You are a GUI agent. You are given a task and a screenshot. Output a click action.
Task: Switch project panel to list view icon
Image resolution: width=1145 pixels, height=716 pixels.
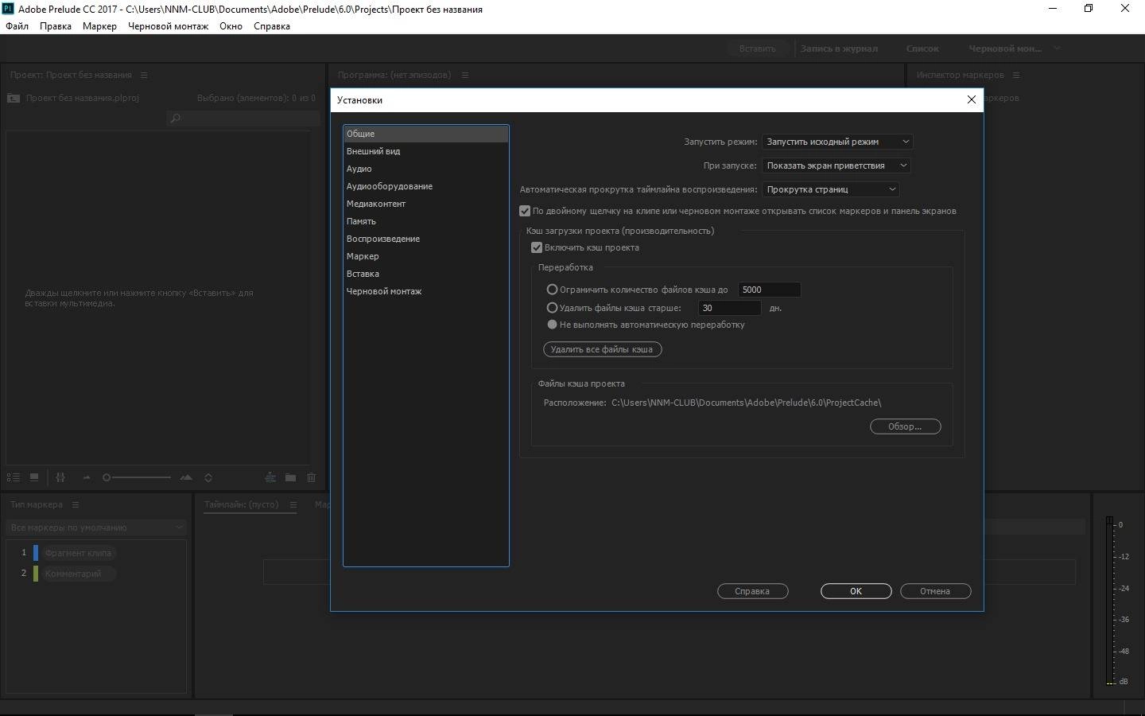tap(13, 477)
